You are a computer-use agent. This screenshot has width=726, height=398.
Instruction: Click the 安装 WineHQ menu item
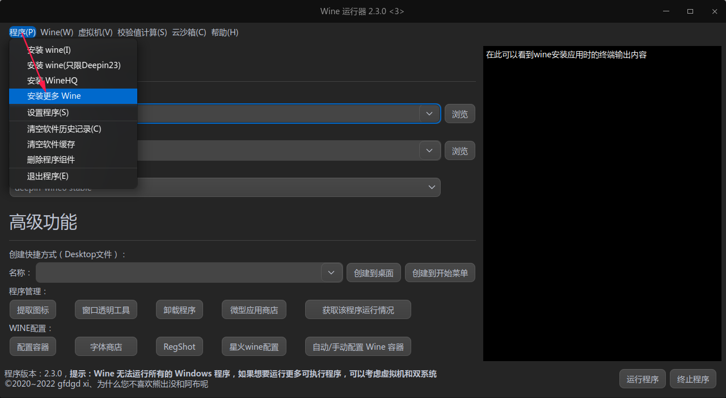73,81
